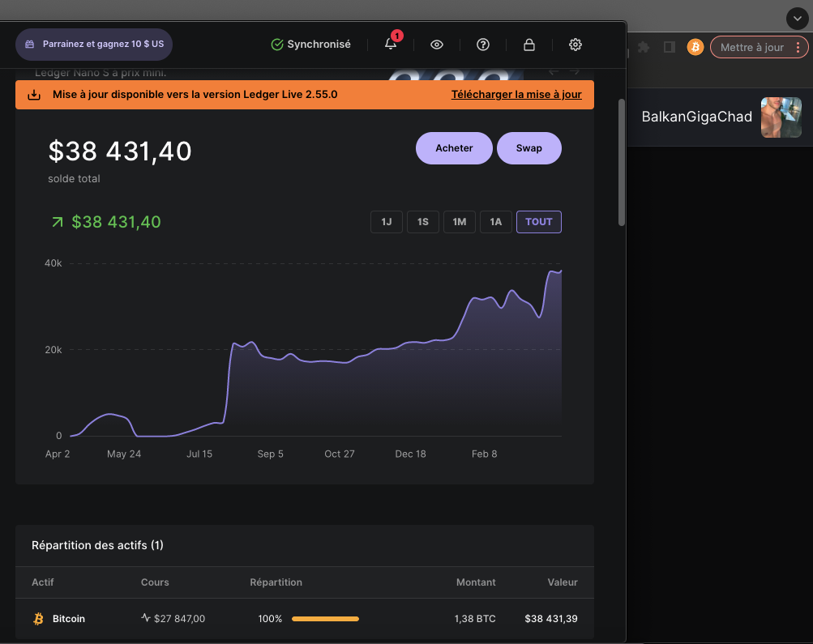Open settings gear icon
This screenshot has width=813, height=644.
pyautogui.click(x=576, y=45)
